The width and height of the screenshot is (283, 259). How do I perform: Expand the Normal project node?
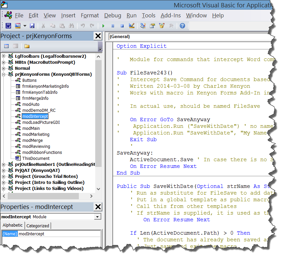tap(3, 68)
